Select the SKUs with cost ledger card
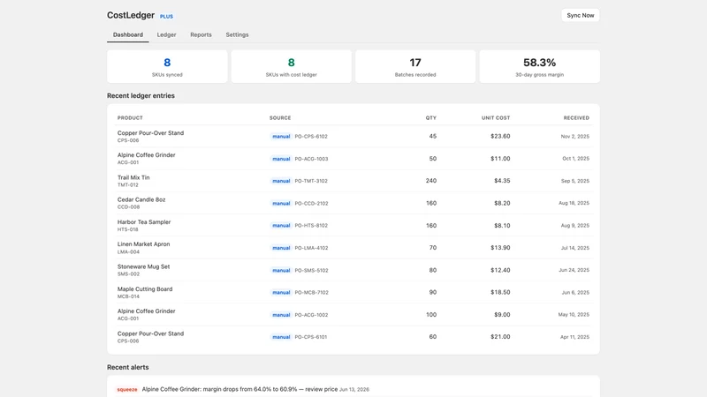The image size is (707, 397). click(x=292, y=66)
